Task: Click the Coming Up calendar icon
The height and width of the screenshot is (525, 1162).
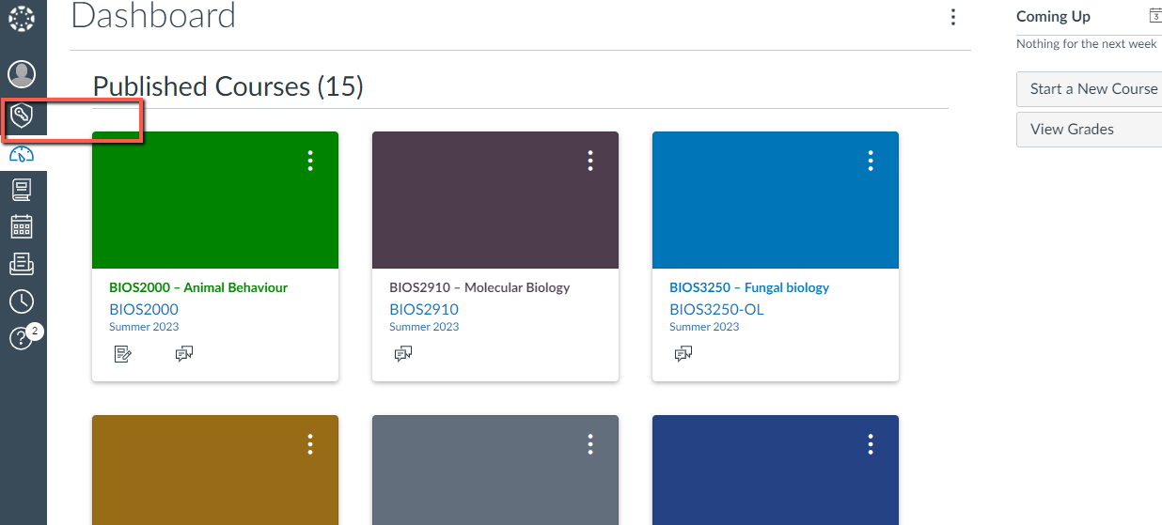Action: point(1155,15)
